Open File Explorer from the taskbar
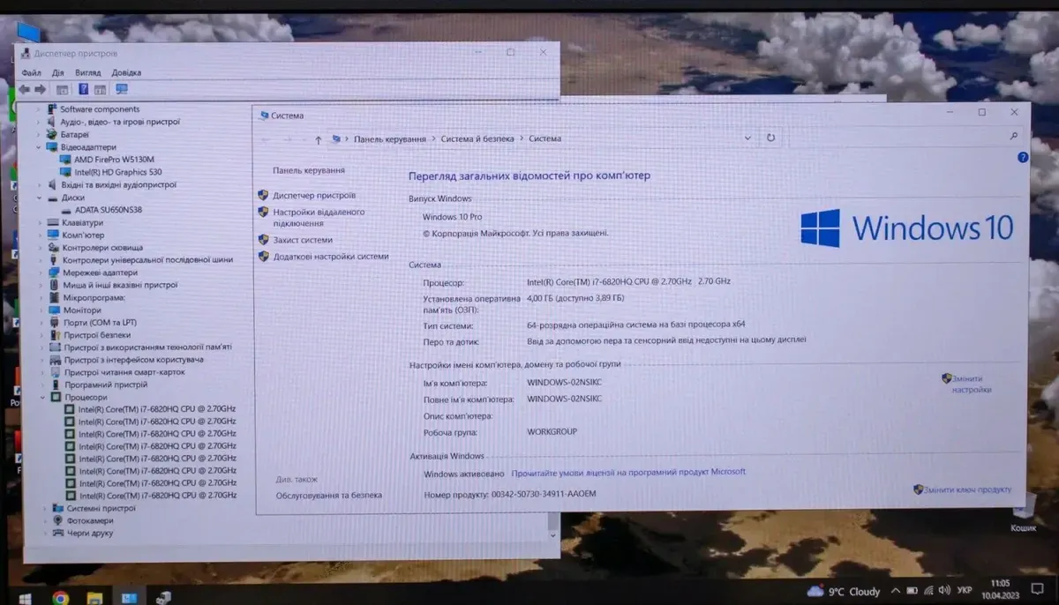The height and width of the screenshot is (605, 1059). point(94,597)
